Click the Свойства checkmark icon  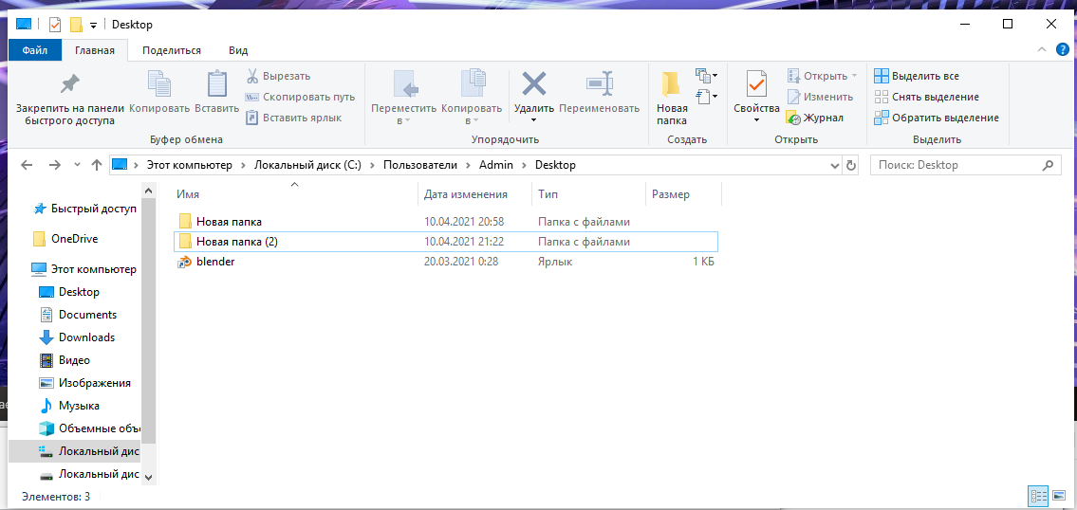756,83
